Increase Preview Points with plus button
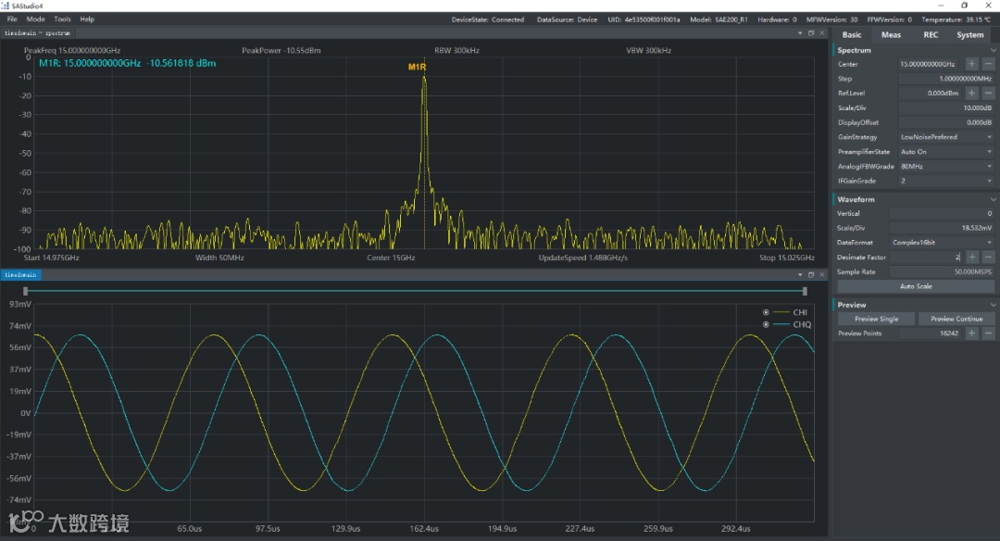The height and width of the screenshot is (541, 1000). pyautogui.click(x=971, y=333)
